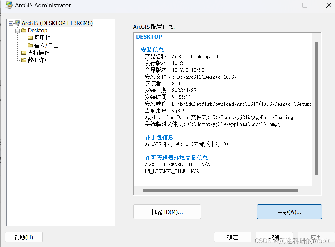Select the 数据许可 tree item
Image resolution: width=335 pixels, height=247 pixels.
coord(38,60)
